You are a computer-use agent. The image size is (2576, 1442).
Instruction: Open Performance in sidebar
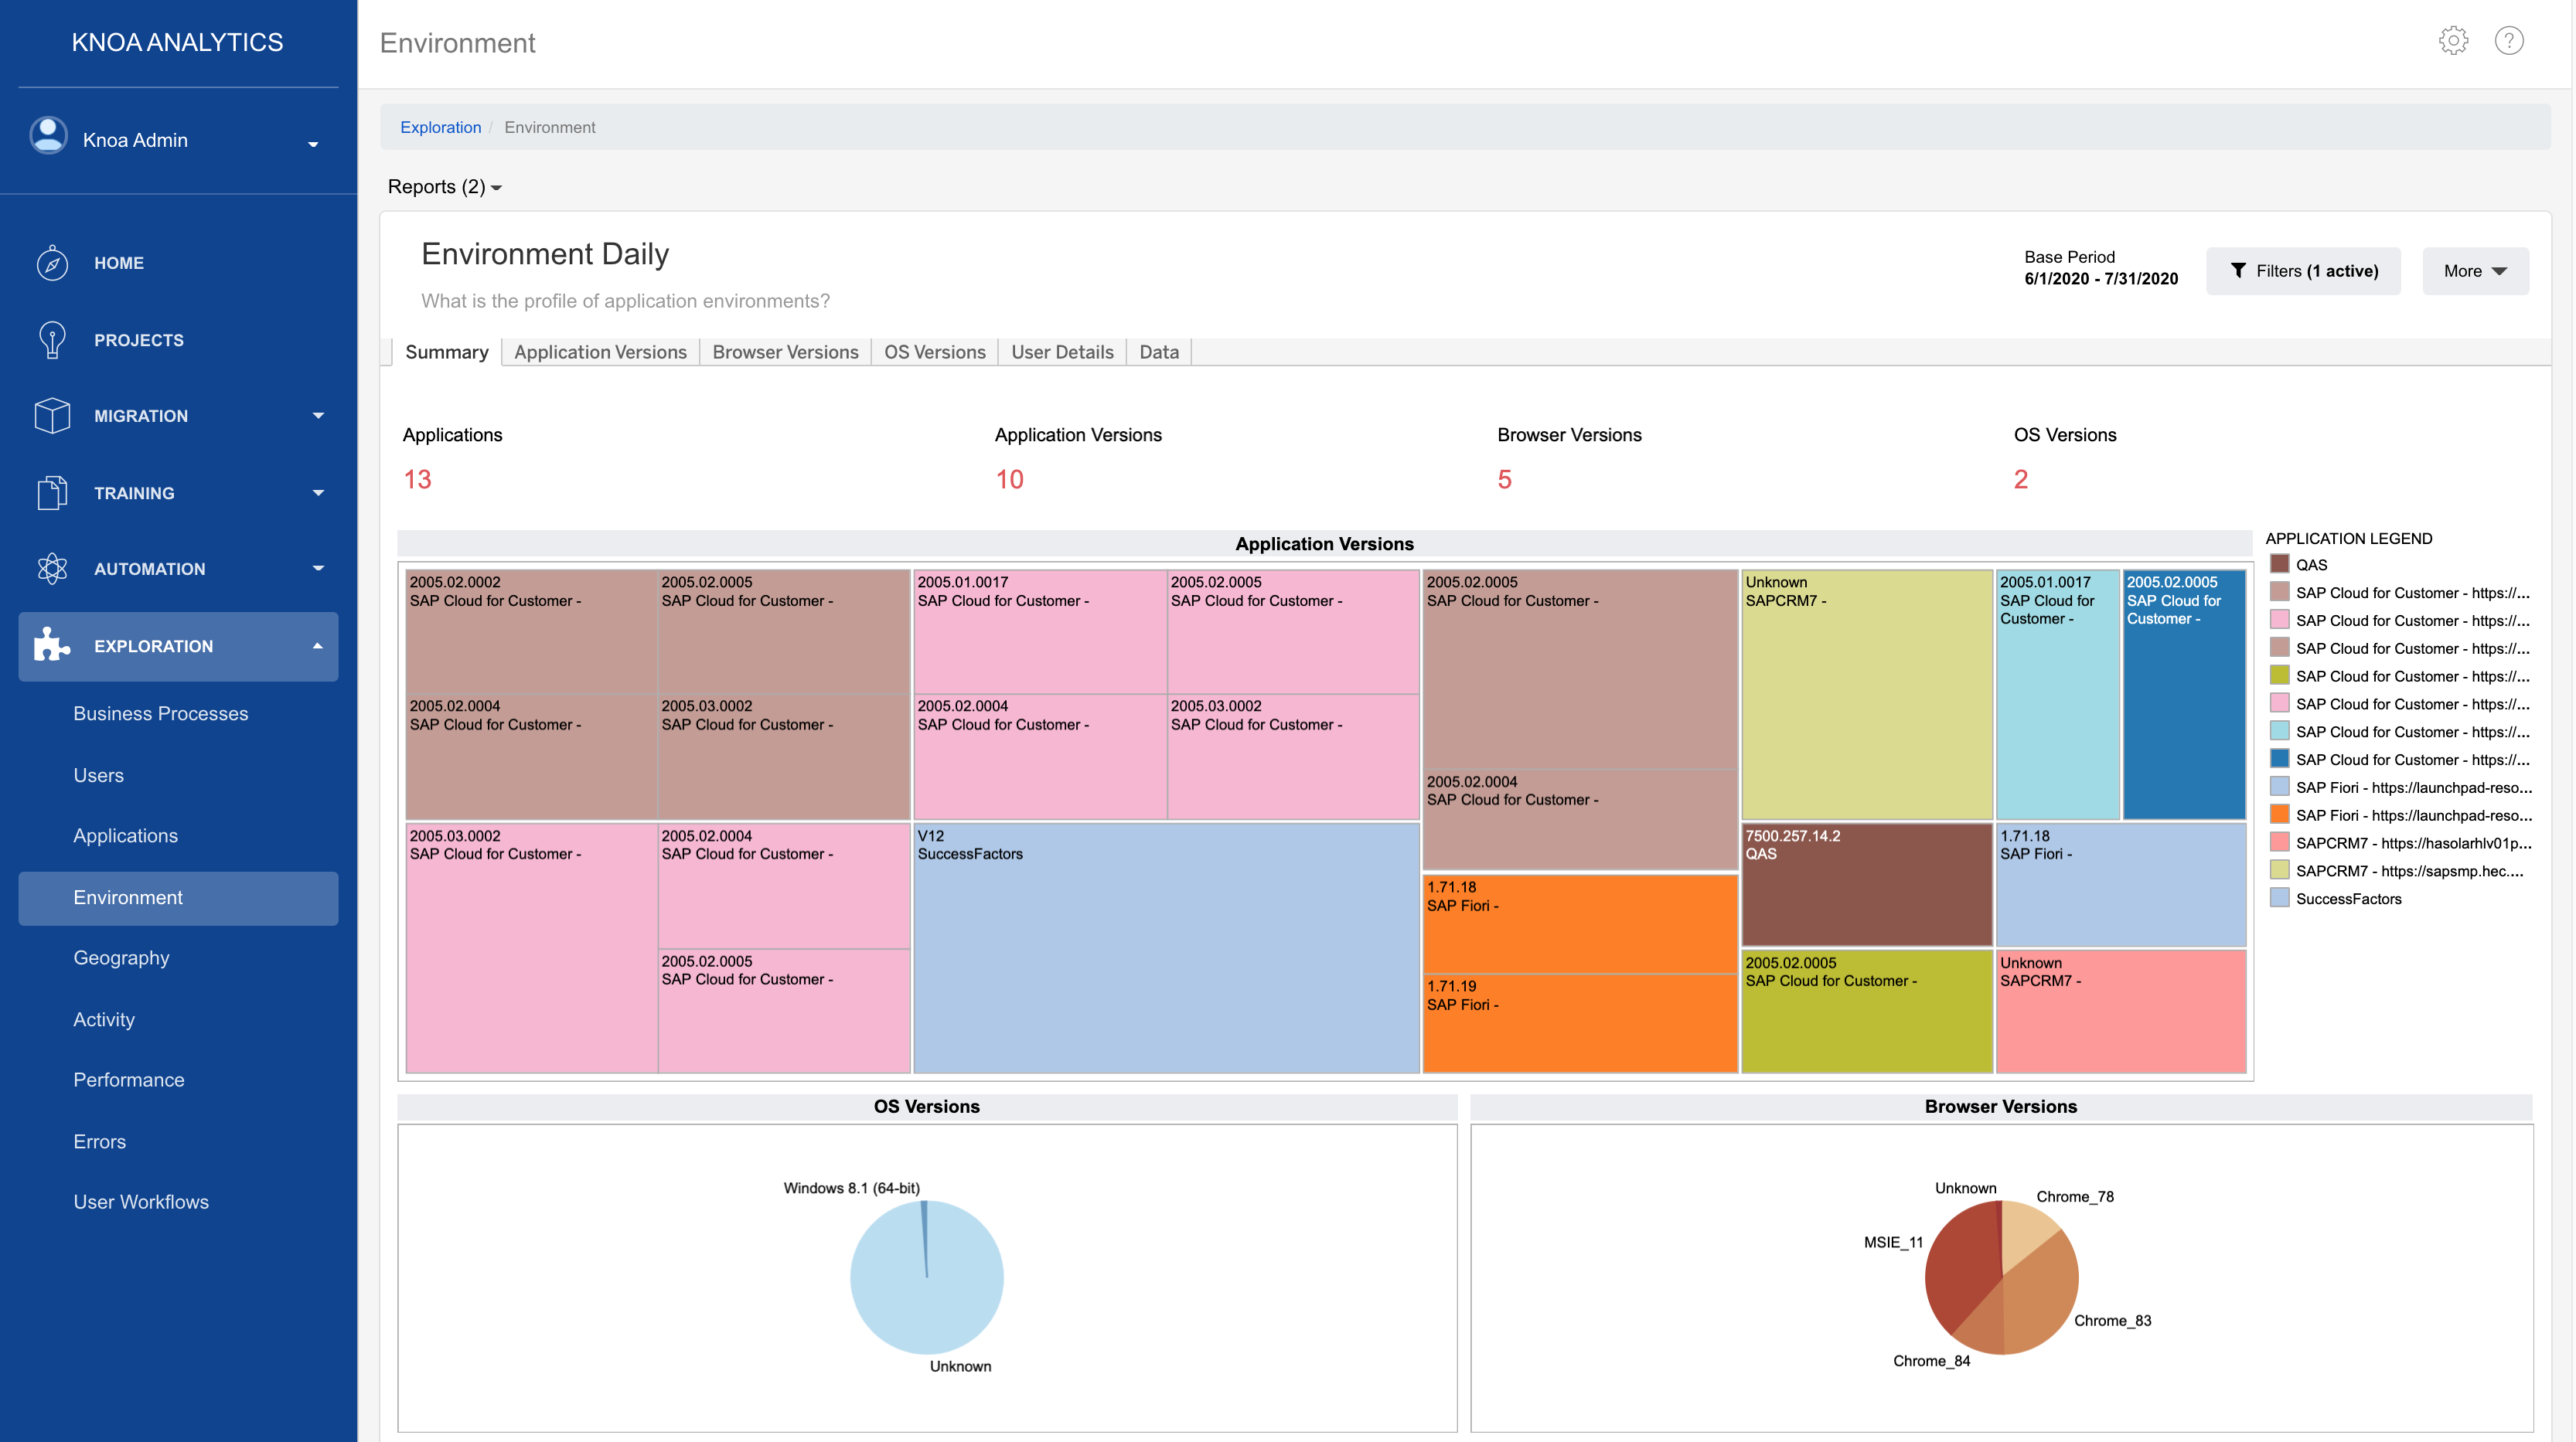[128, 1080]
